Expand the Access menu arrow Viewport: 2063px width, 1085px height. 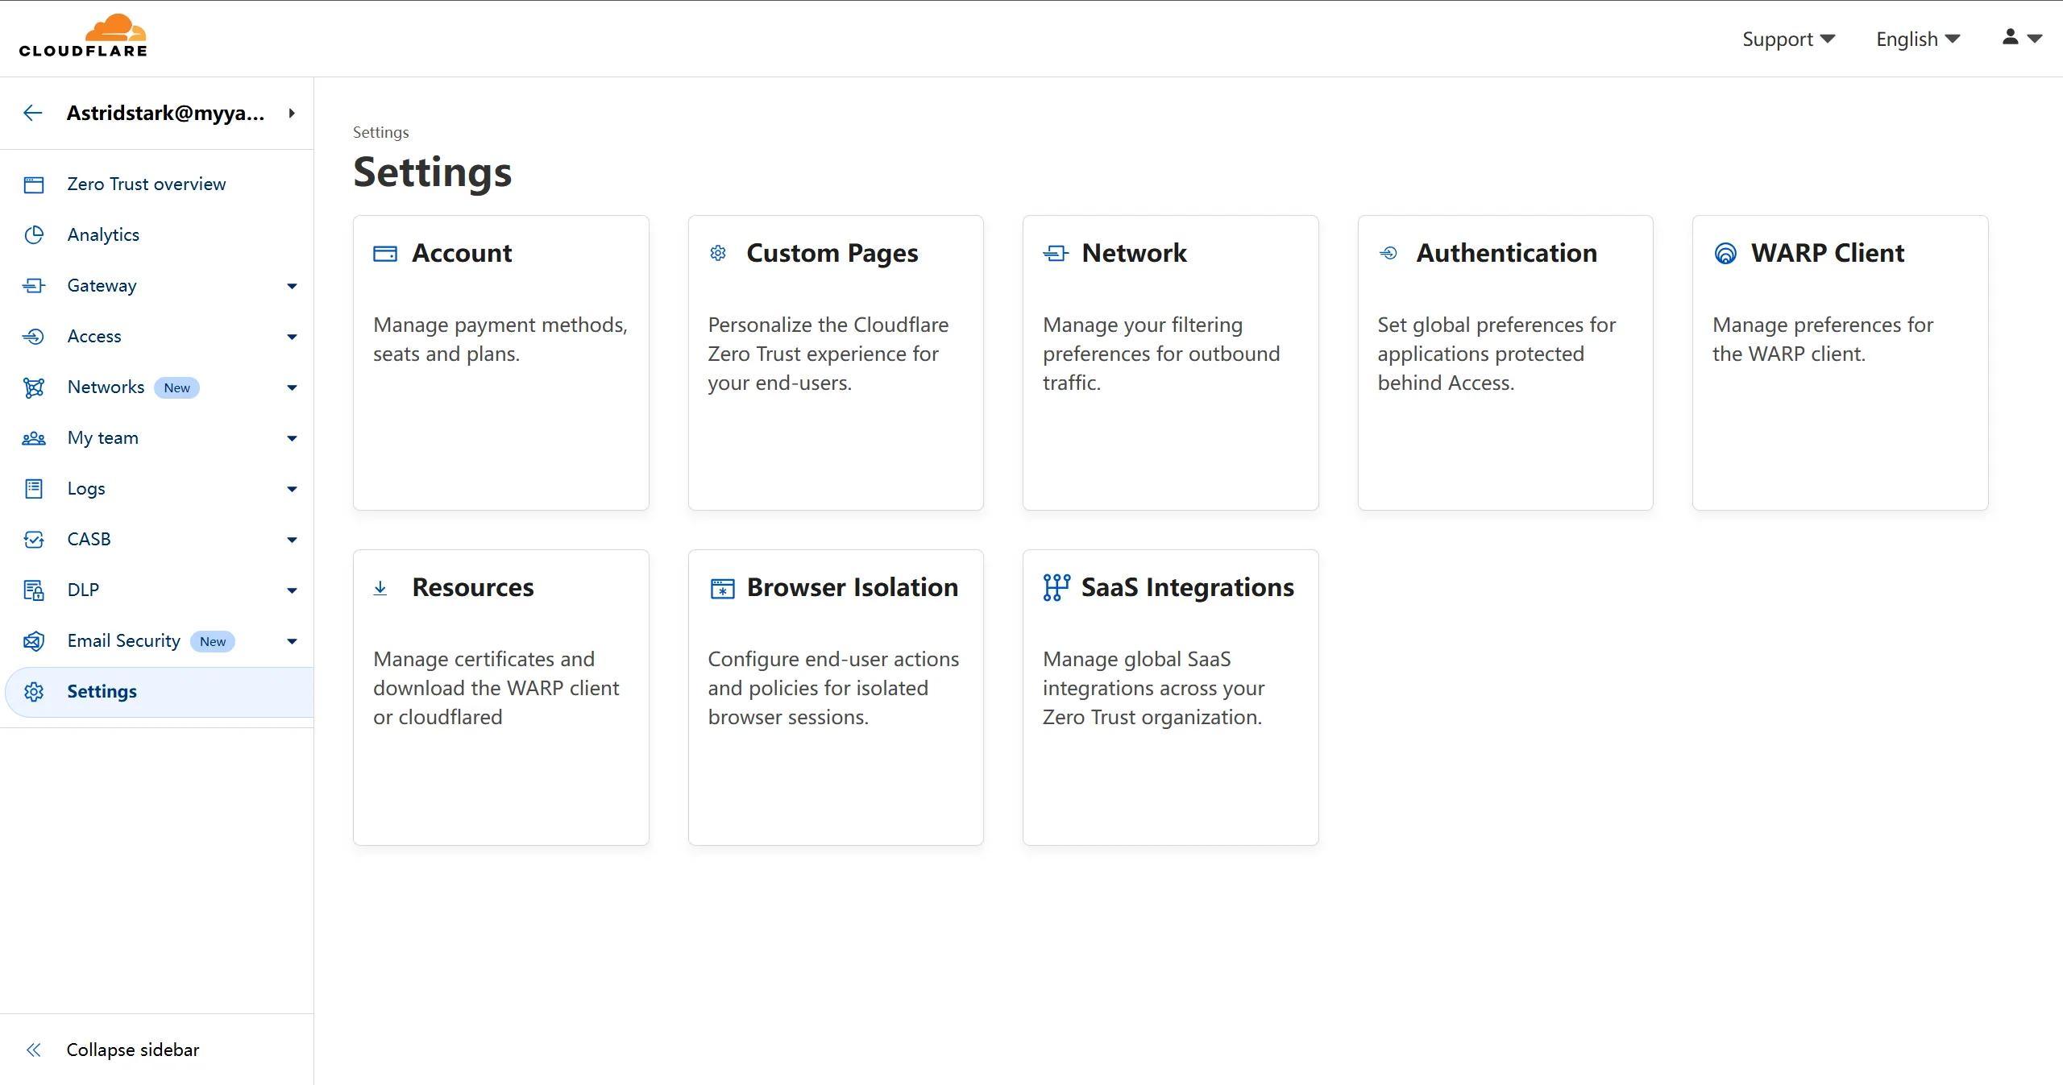coord(292,337)
